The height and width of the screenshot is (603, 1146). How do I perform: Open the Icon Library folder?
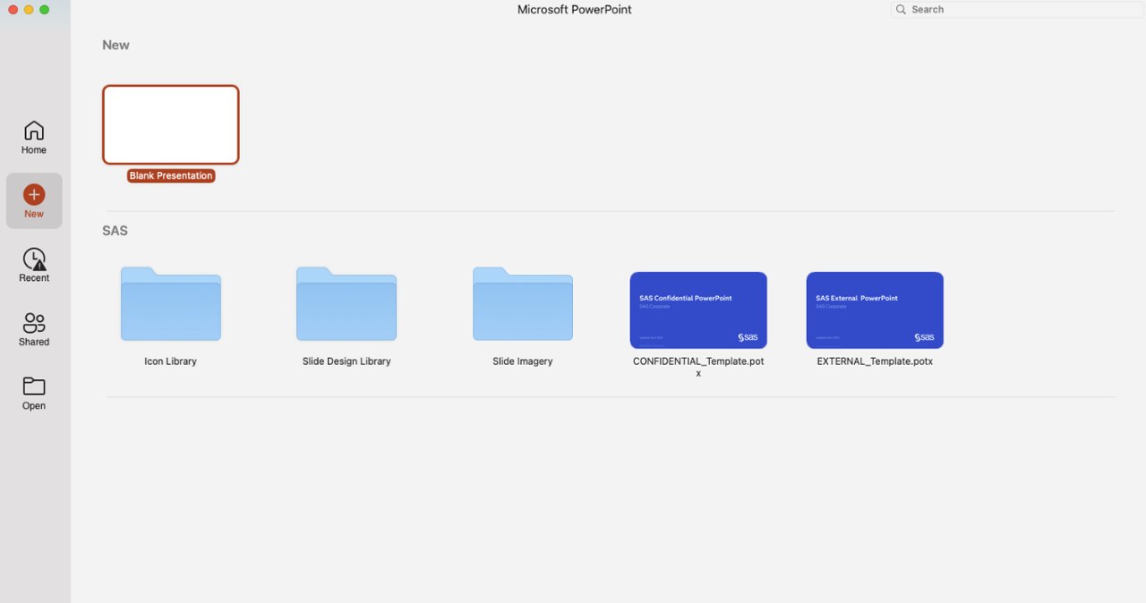pyautogui.click(x=170, y=303)
